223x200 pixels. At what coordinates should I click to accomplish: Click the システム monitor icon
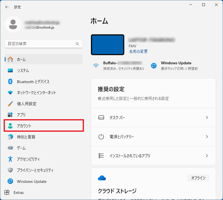pos(10,70)
